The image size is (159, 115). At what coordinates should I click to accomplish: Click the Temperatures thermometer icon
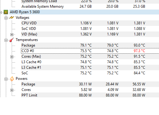click(x=12, y=40)
